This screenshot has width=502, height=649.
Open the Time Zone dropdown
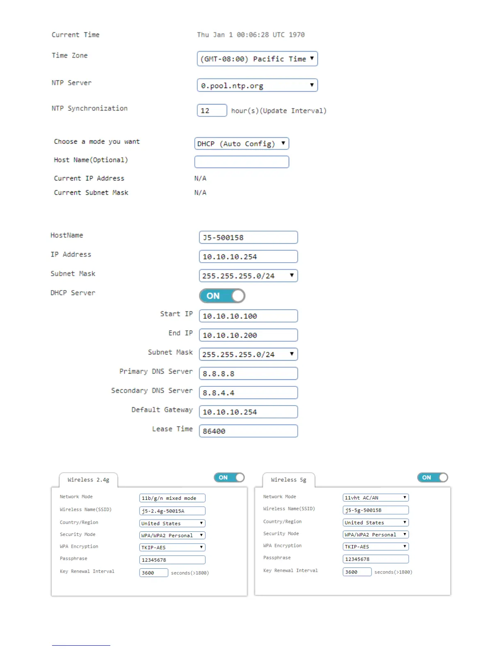257,59
